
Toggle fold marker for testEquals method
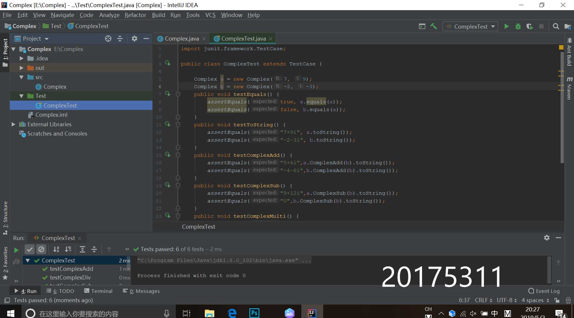(178, 94)
